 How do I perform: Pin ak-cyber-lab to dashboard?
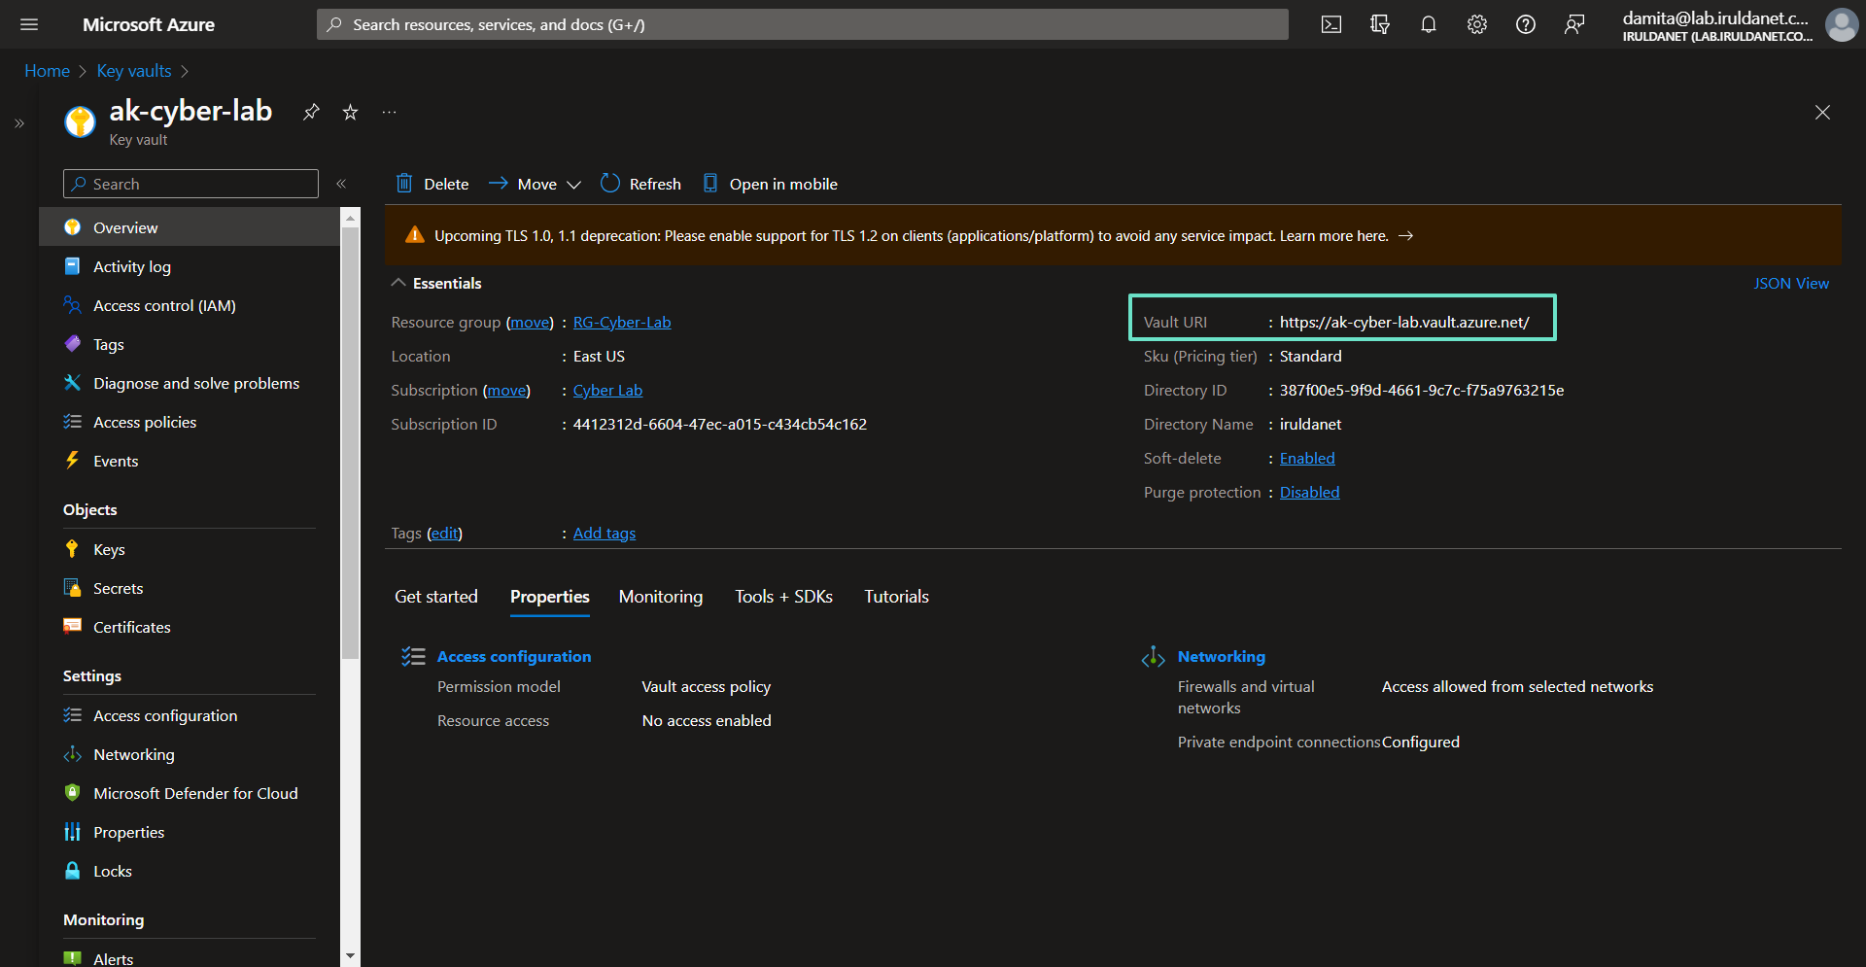(x=311, y=112)
